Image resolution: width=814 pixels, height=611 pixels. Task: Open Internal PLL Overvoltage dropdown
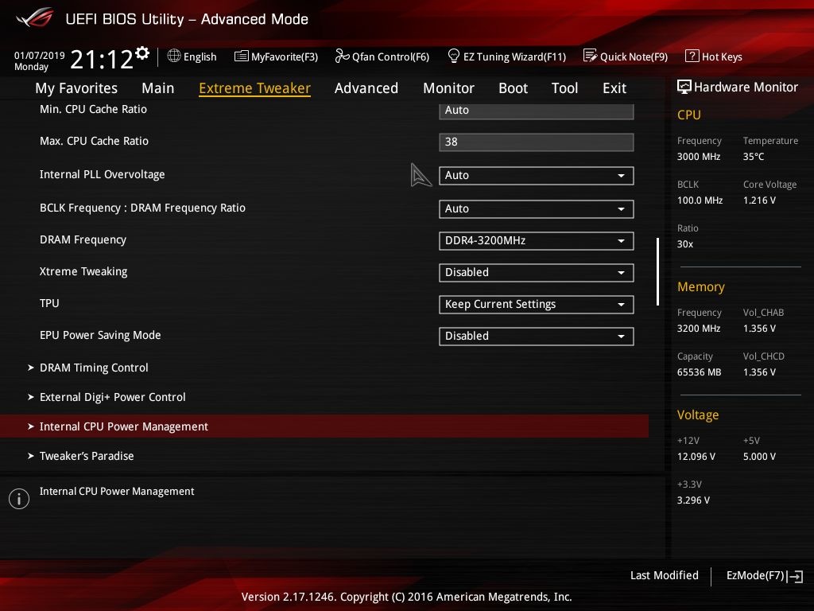537,176
